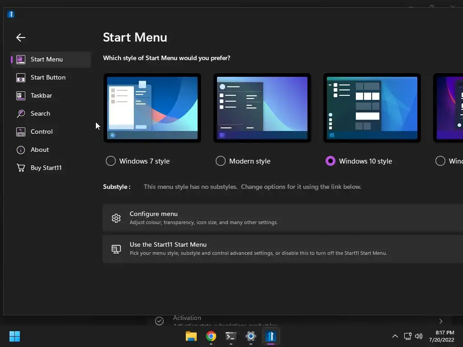Select the partially visible fourth style radio button
This screenshot has height=347, width=463.
point(440,161)
